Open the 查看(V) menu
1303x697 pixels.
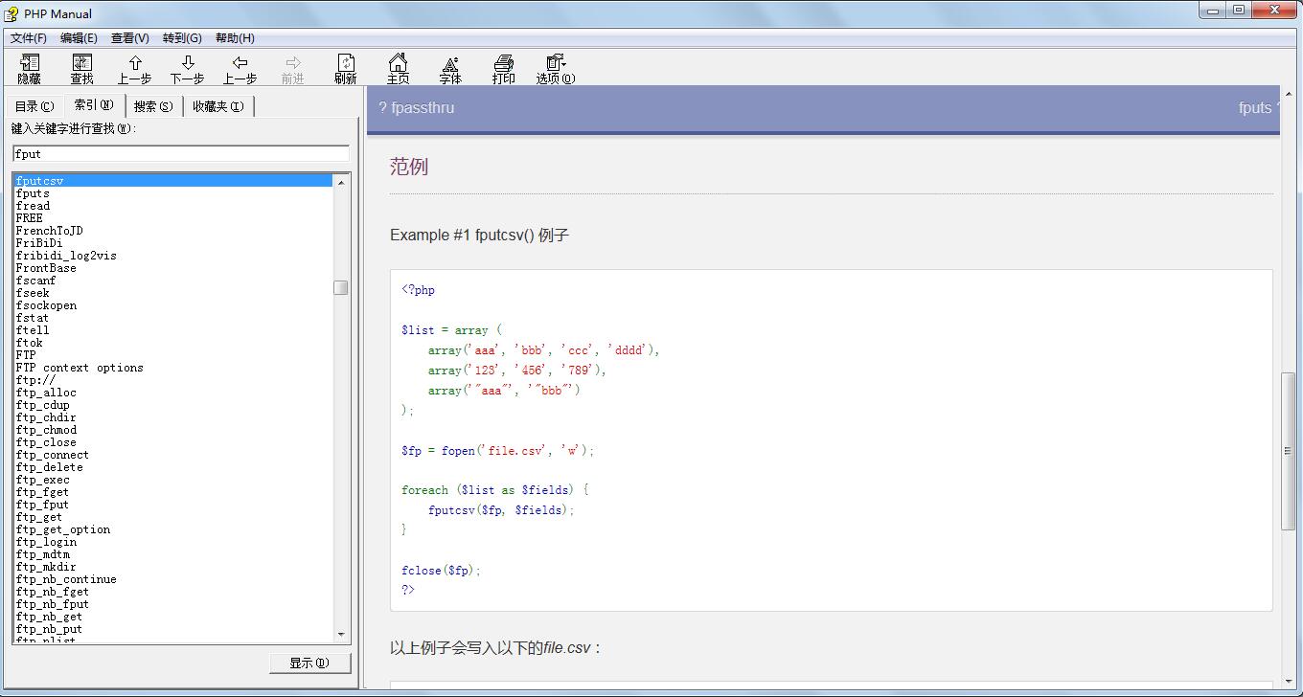coord(130,38)
